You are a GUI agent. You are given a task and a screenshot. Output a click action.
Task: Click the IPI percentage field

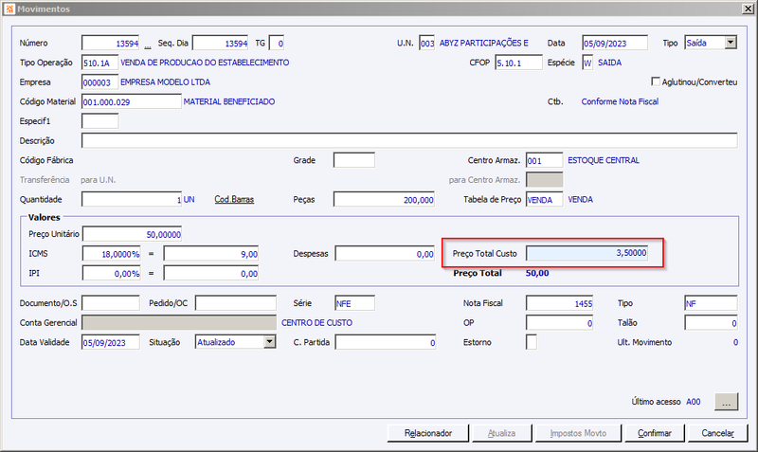(111, 273)
